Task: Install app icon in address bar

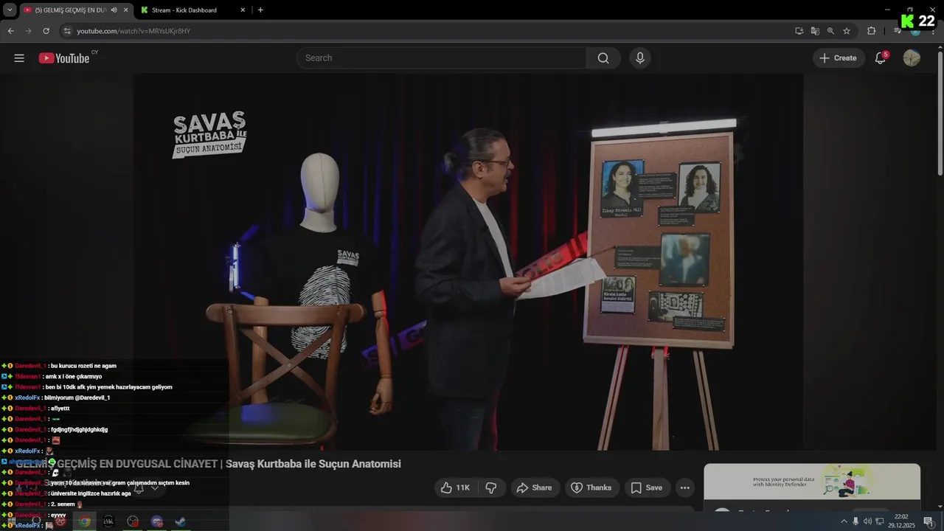Action: point(799,31)
